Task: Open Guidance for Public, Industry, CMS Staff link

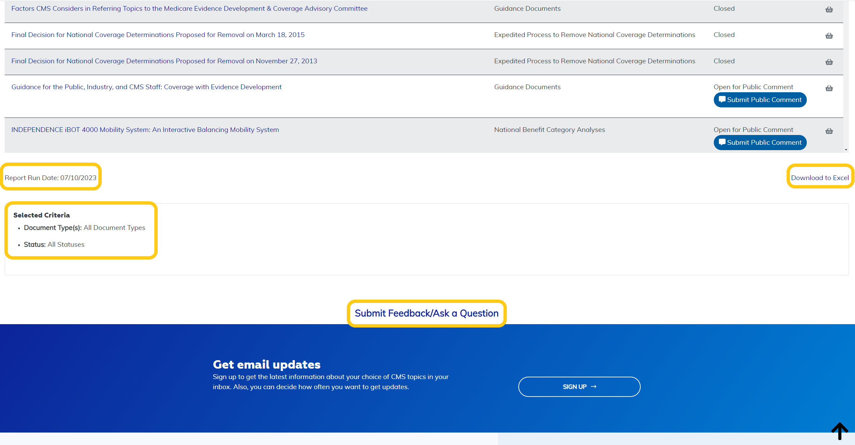Action: [146, 87]
